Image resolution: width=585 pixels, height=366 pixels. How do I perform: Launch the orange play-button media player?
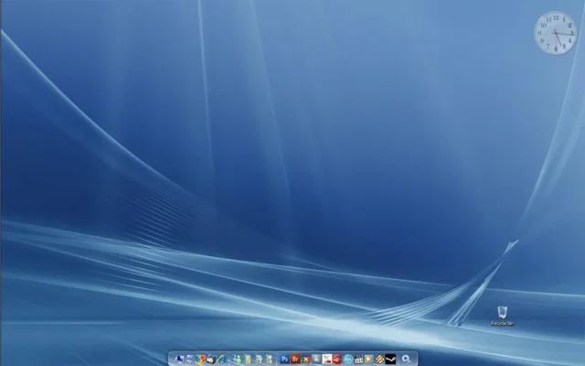[369, 359]
